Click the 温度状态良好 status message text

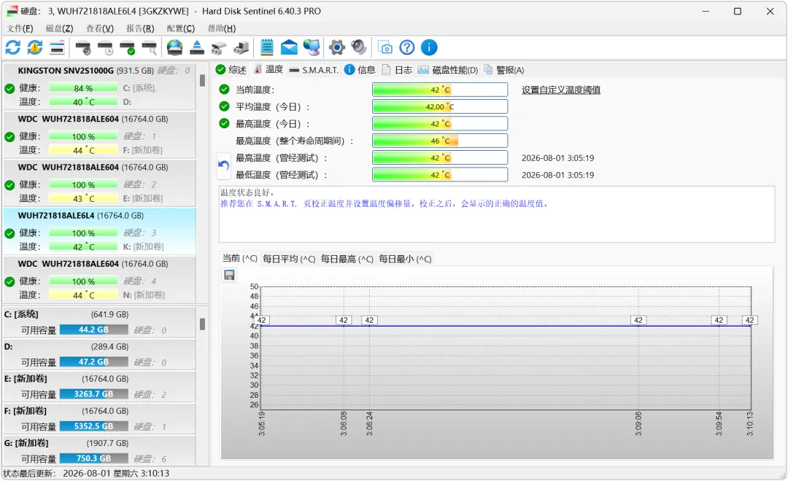(248, 193)
